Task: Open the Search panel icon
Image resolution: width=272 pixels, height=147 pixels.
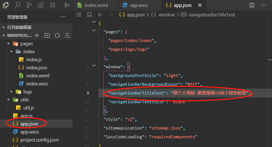Action: [x=18, y=5]
